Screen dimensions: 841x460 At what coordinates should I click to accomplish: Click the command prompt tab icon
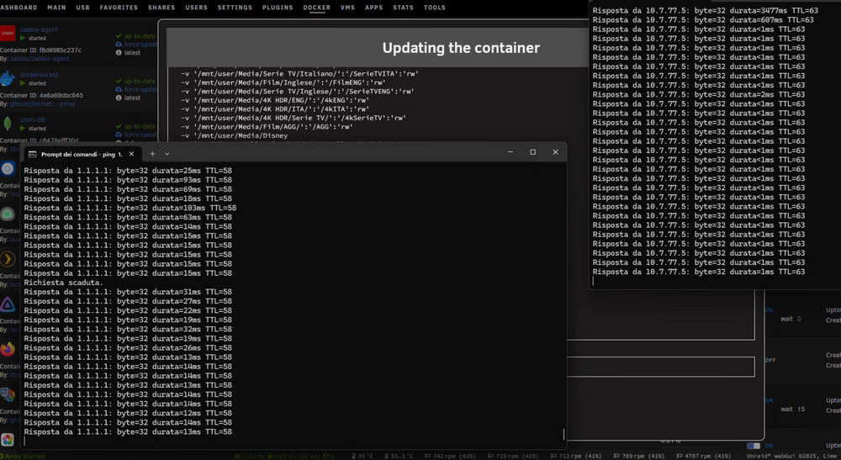[x=32, y=154]
